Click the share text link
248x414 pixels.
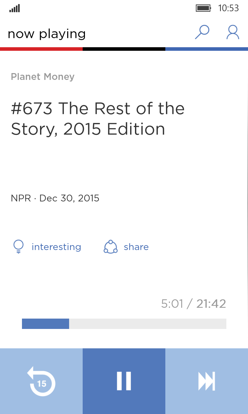point(136,247)
